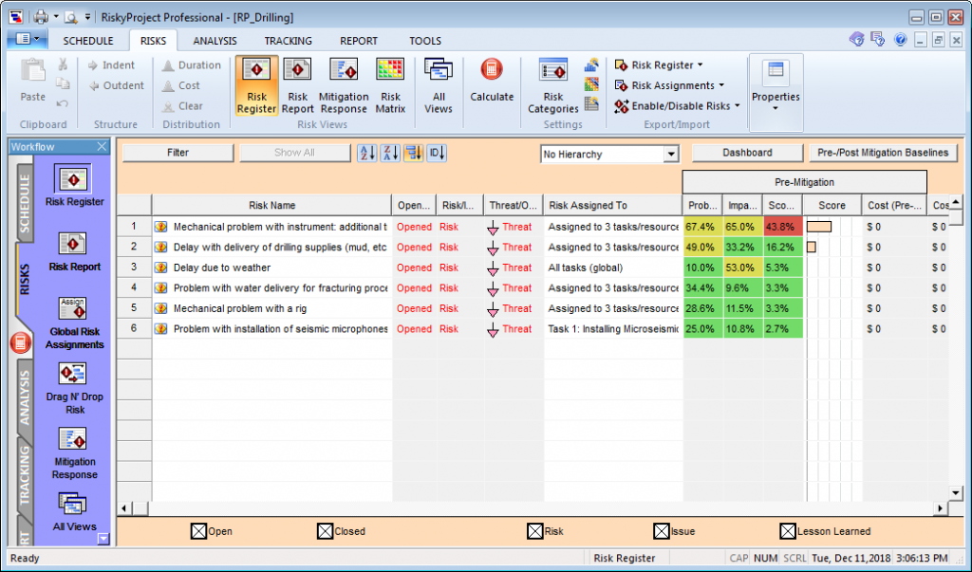Click the print preview magnifier icon
This screenshot has width=972, height=572.
[x=71, y=17]
